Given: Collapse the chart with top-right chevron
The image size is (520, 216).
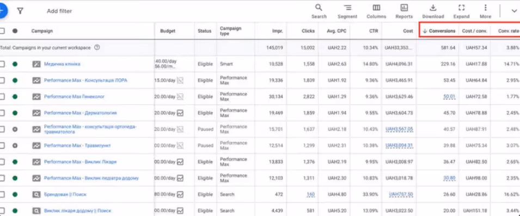Looking at the screenshot, I should (514, 11).
